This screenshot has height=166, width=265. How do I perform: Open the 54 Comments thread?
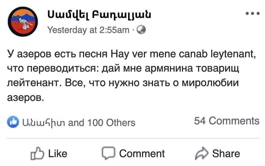pyautogui.click(x=227, y=121)
